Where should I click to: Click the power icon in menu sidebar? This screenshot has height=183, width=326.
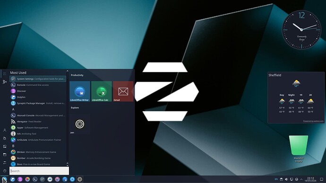pyautogui.click(x=5, y=171)
